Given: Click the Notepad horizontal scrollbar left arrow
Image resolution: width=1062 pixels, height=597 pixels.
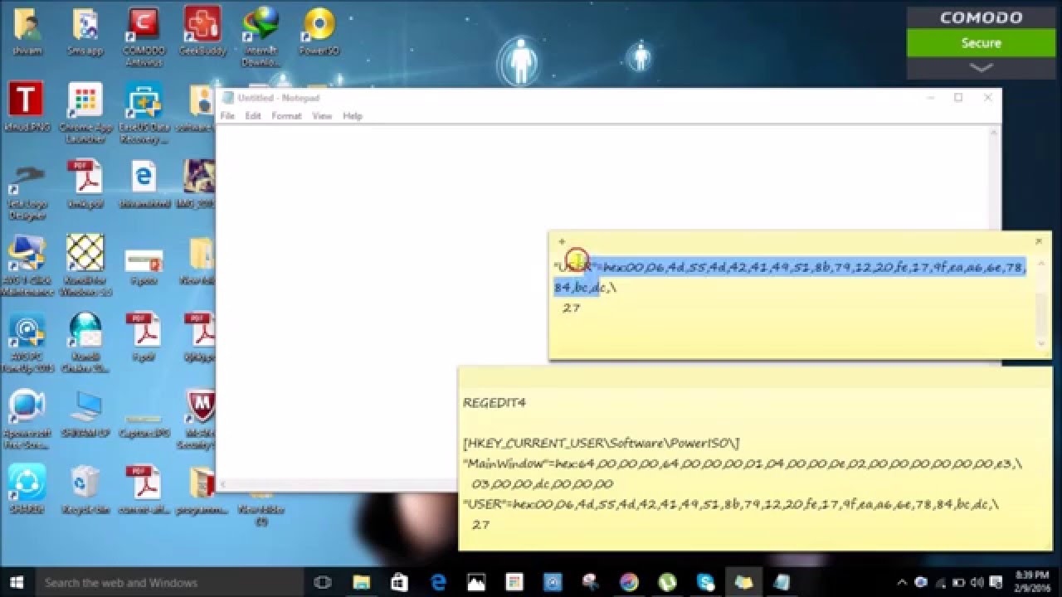Looking at the screenshot, I should click(223, 485).
